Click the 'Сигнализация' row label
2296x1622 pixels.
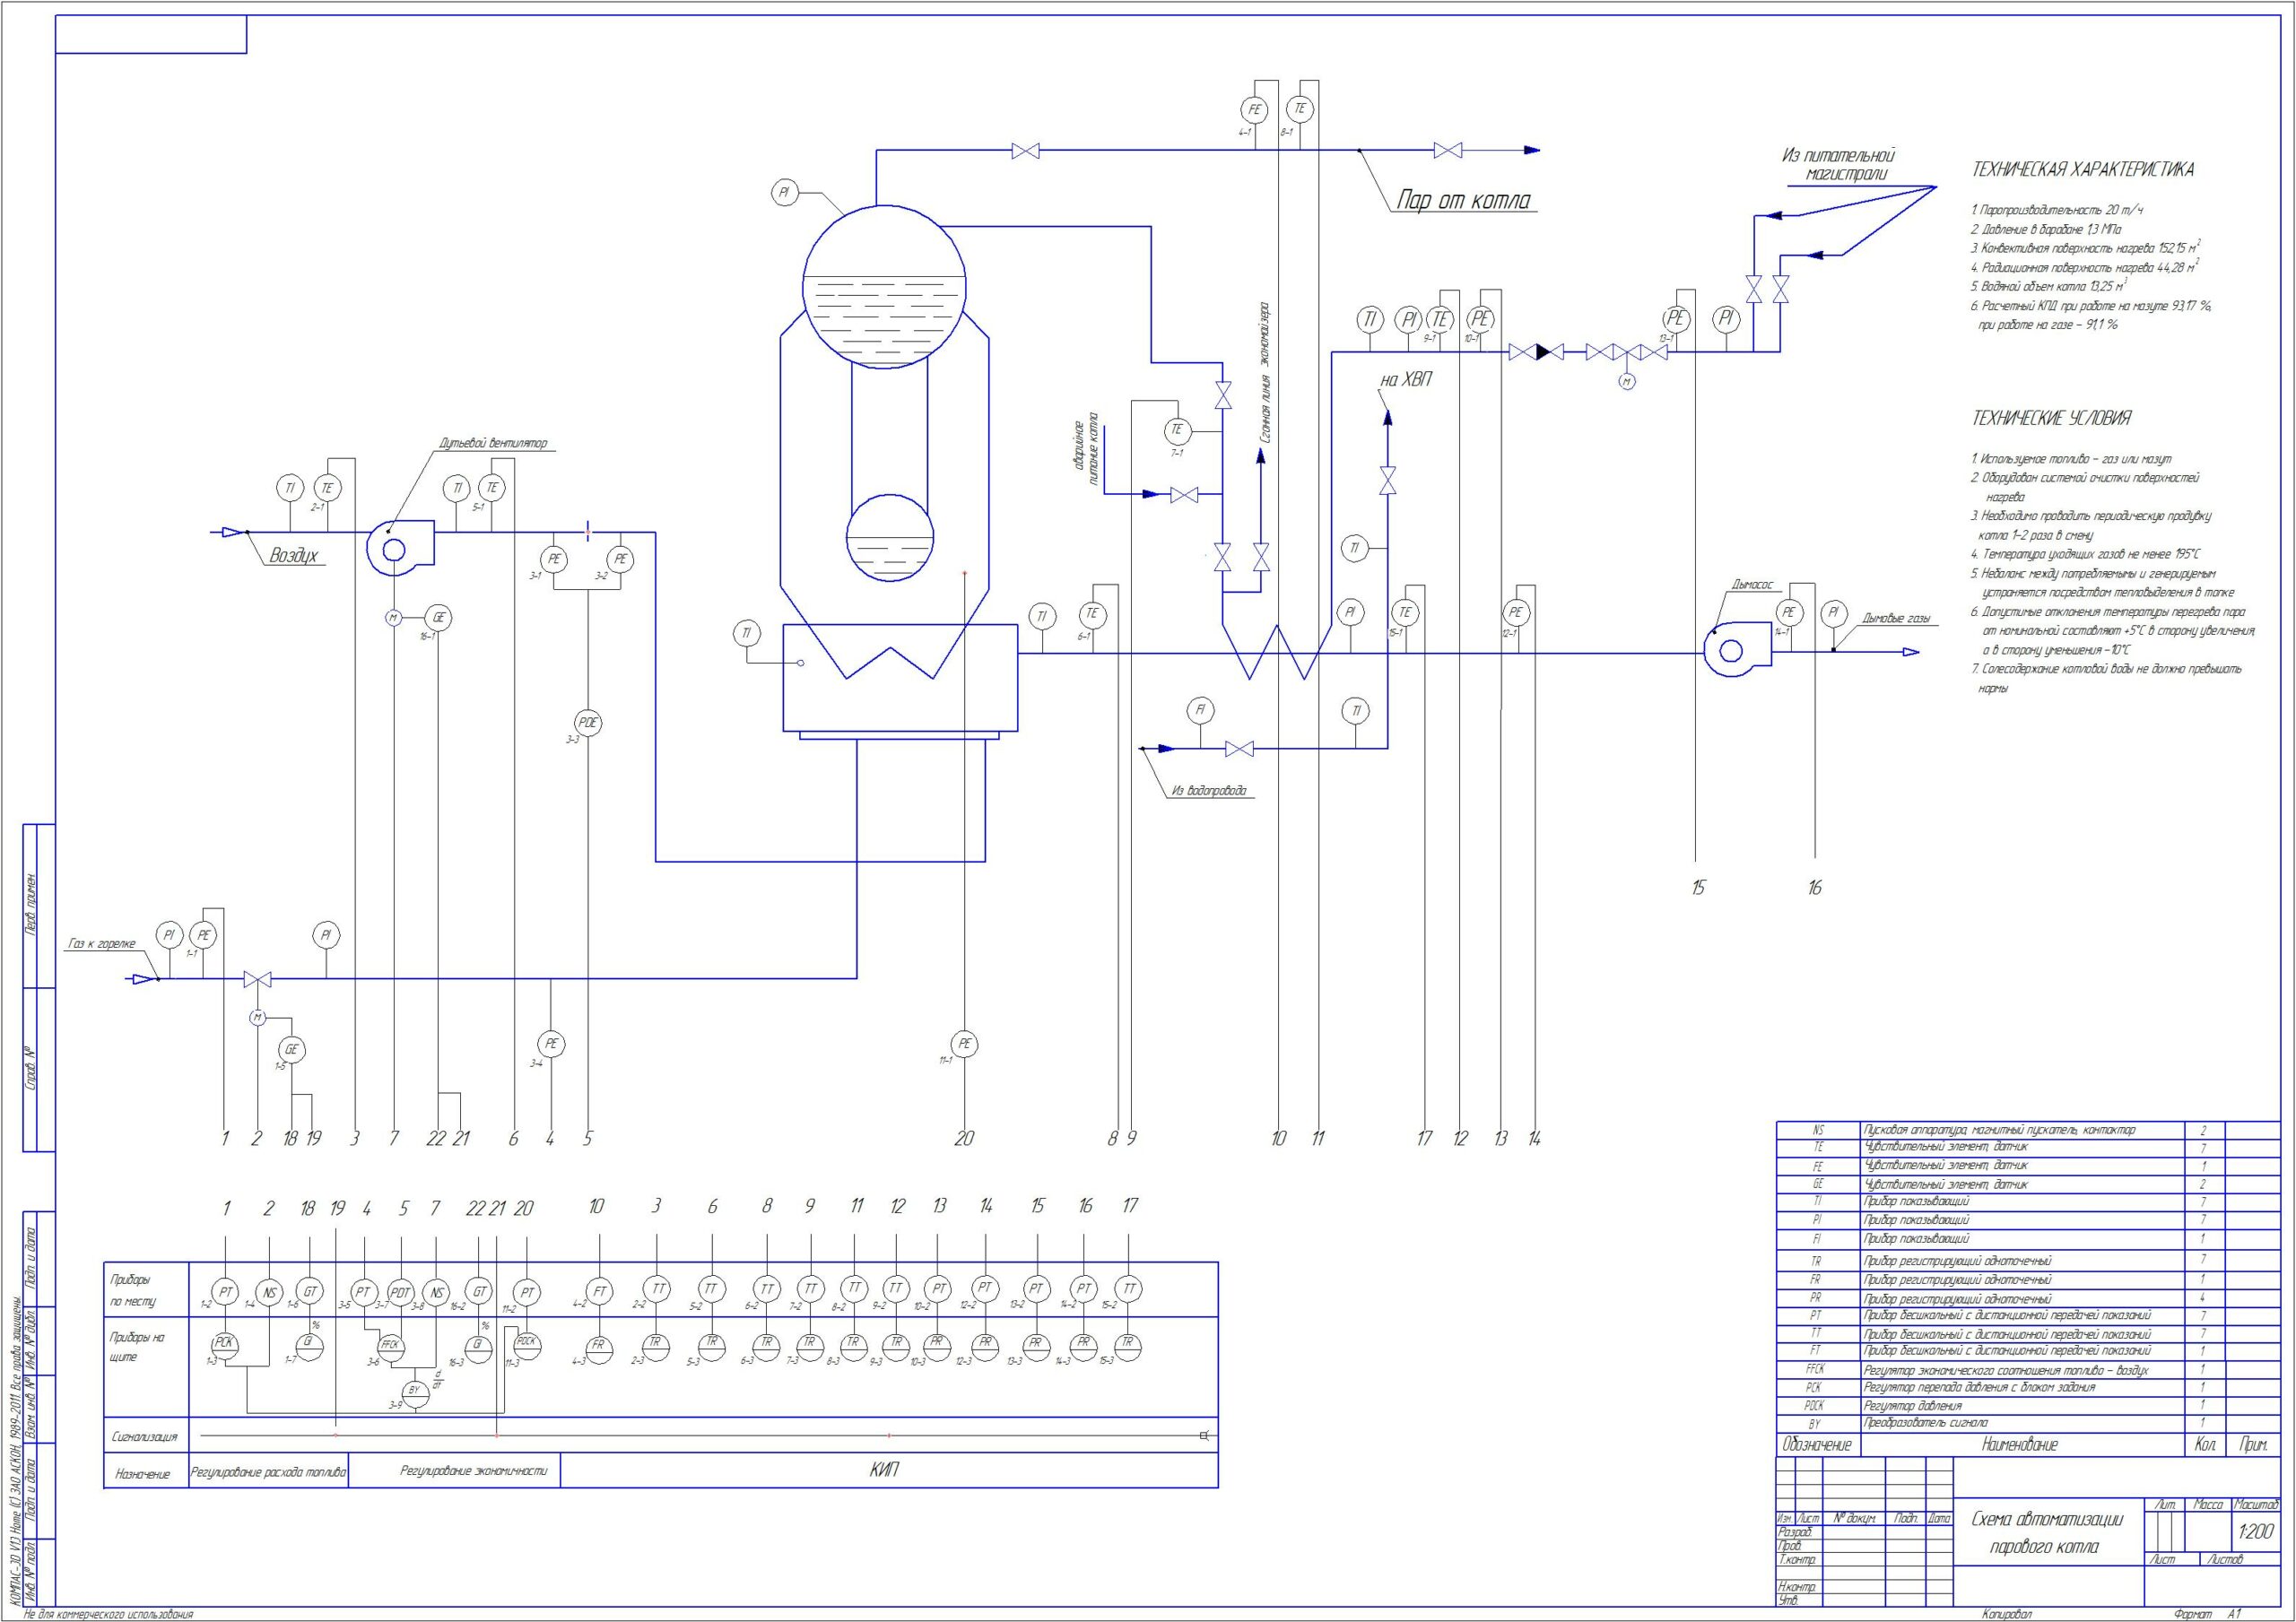click(x=144, y=1437)
